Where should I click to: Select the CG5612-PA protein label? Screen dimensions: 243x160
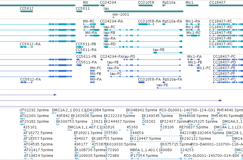tap(31, 79)
